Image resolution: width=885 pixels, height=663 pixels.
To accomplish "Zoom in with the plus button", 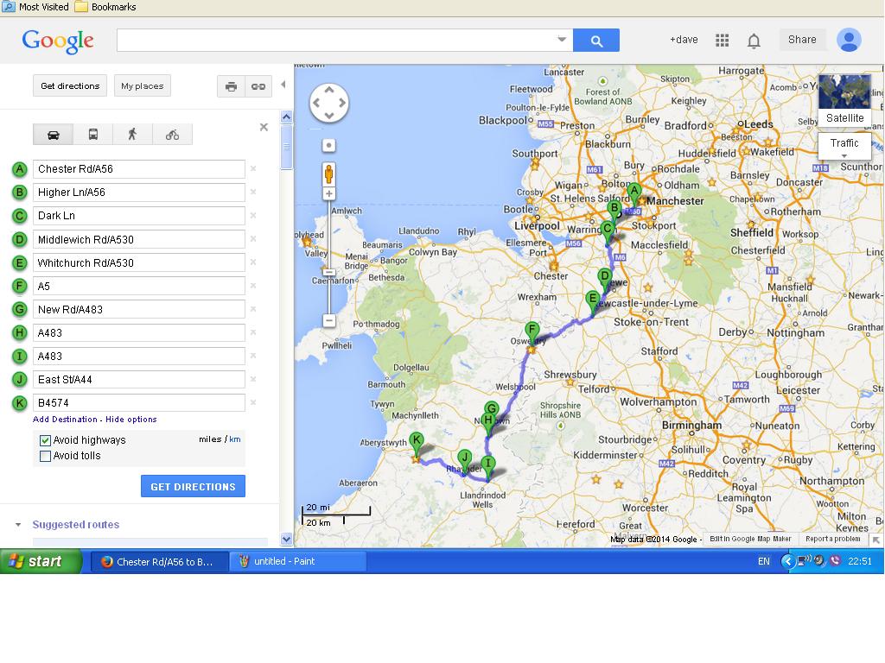I will (x=328, y=193).
